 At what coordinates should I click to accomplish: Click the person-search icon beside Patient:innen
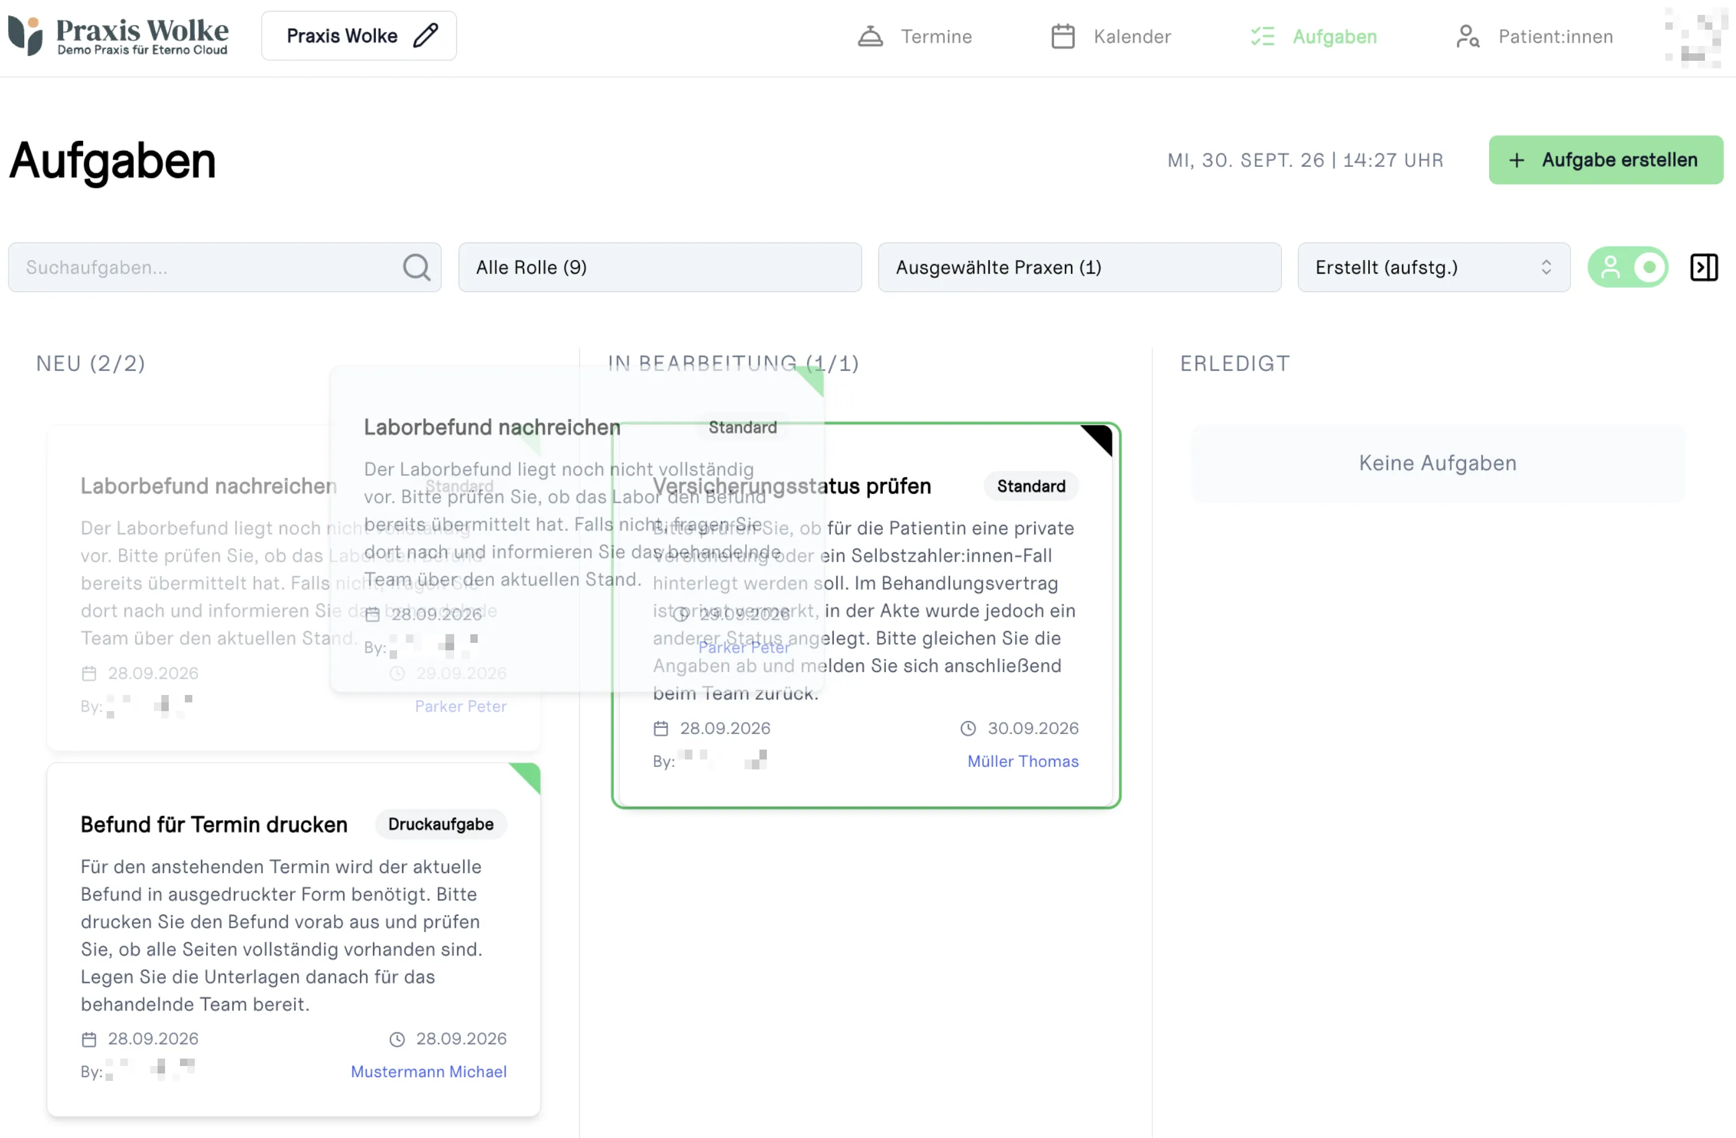[1467, 37]
